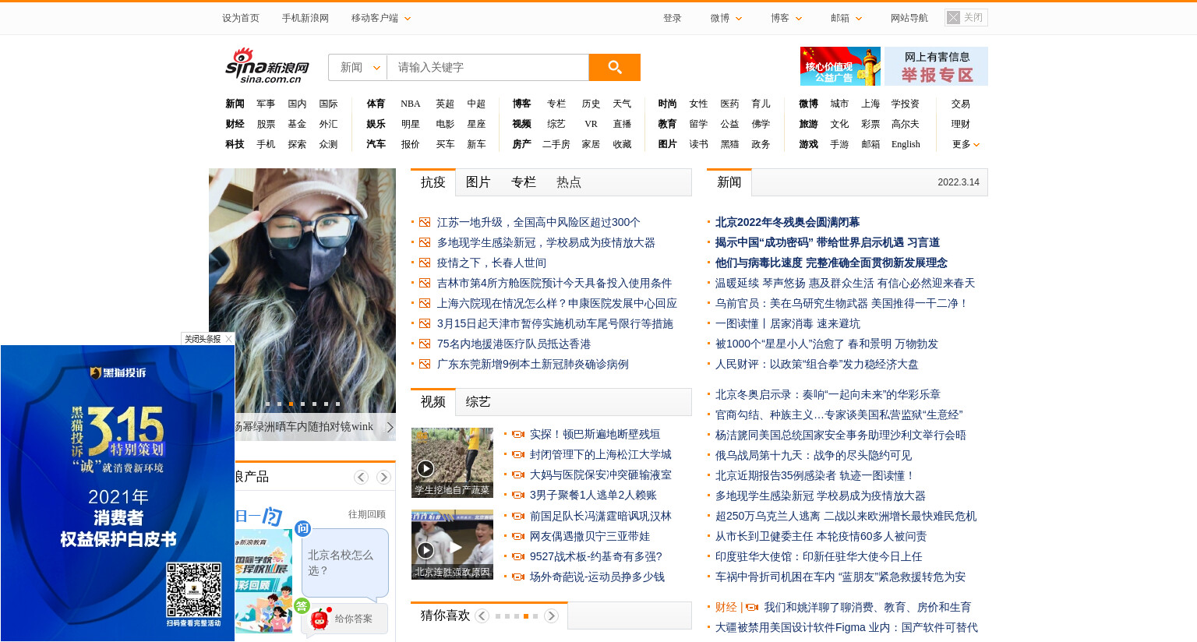Click video icon beside 网友偶遇撒贝宁三亚带娃

[518, 536]
